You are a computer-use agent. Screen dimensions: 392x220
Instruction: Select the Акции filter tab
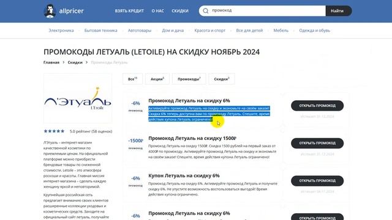pos(157,79)
